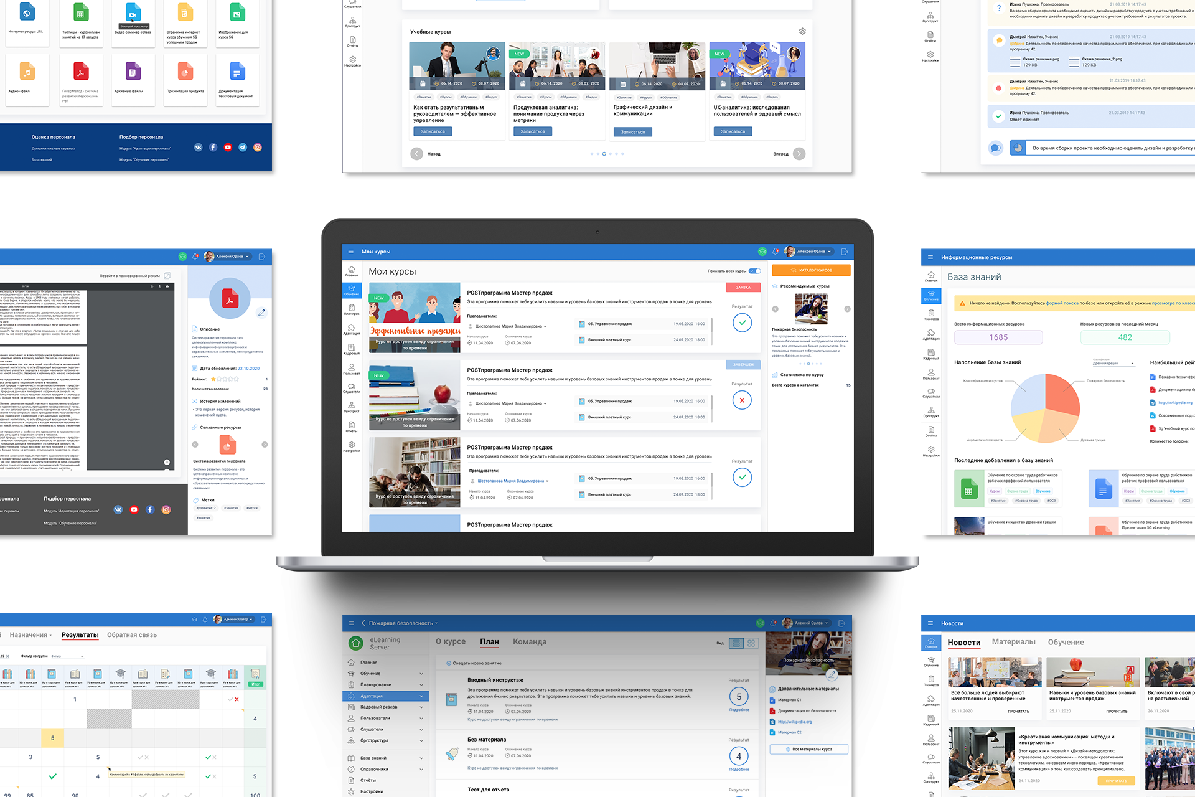Switch to Результаты tab

coord(80,635)
